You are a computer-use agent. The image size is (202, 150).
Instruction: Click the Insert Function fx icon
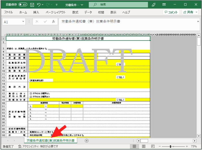pos(53,22)
